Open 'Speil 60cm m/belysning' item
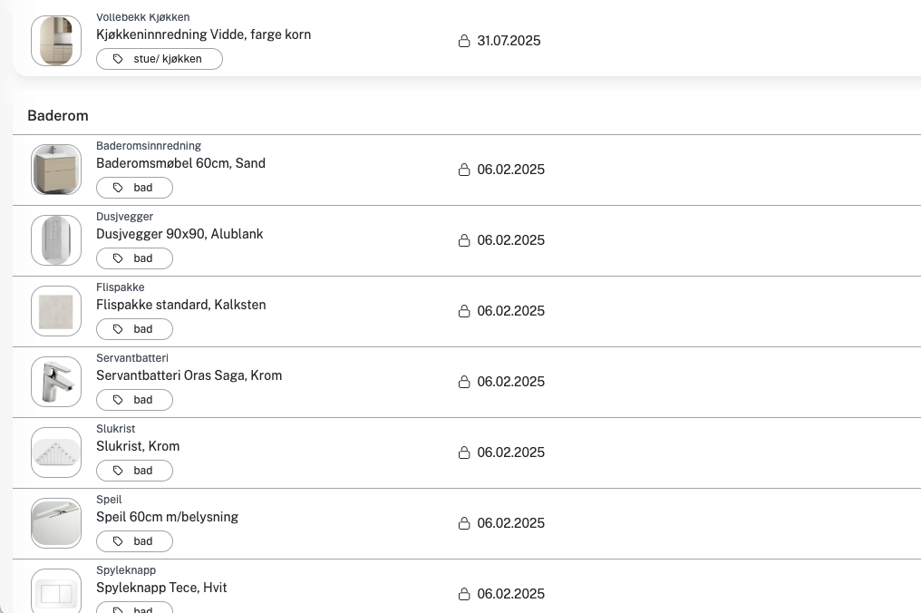The width and height of the screenshot is (921, 613). [x=167, y=517]
